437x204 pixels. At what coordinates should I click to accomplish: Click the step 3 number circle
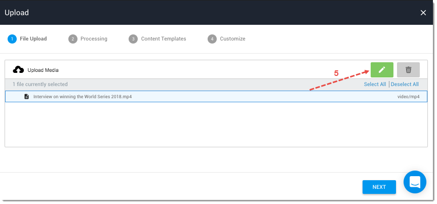(133, 39)
